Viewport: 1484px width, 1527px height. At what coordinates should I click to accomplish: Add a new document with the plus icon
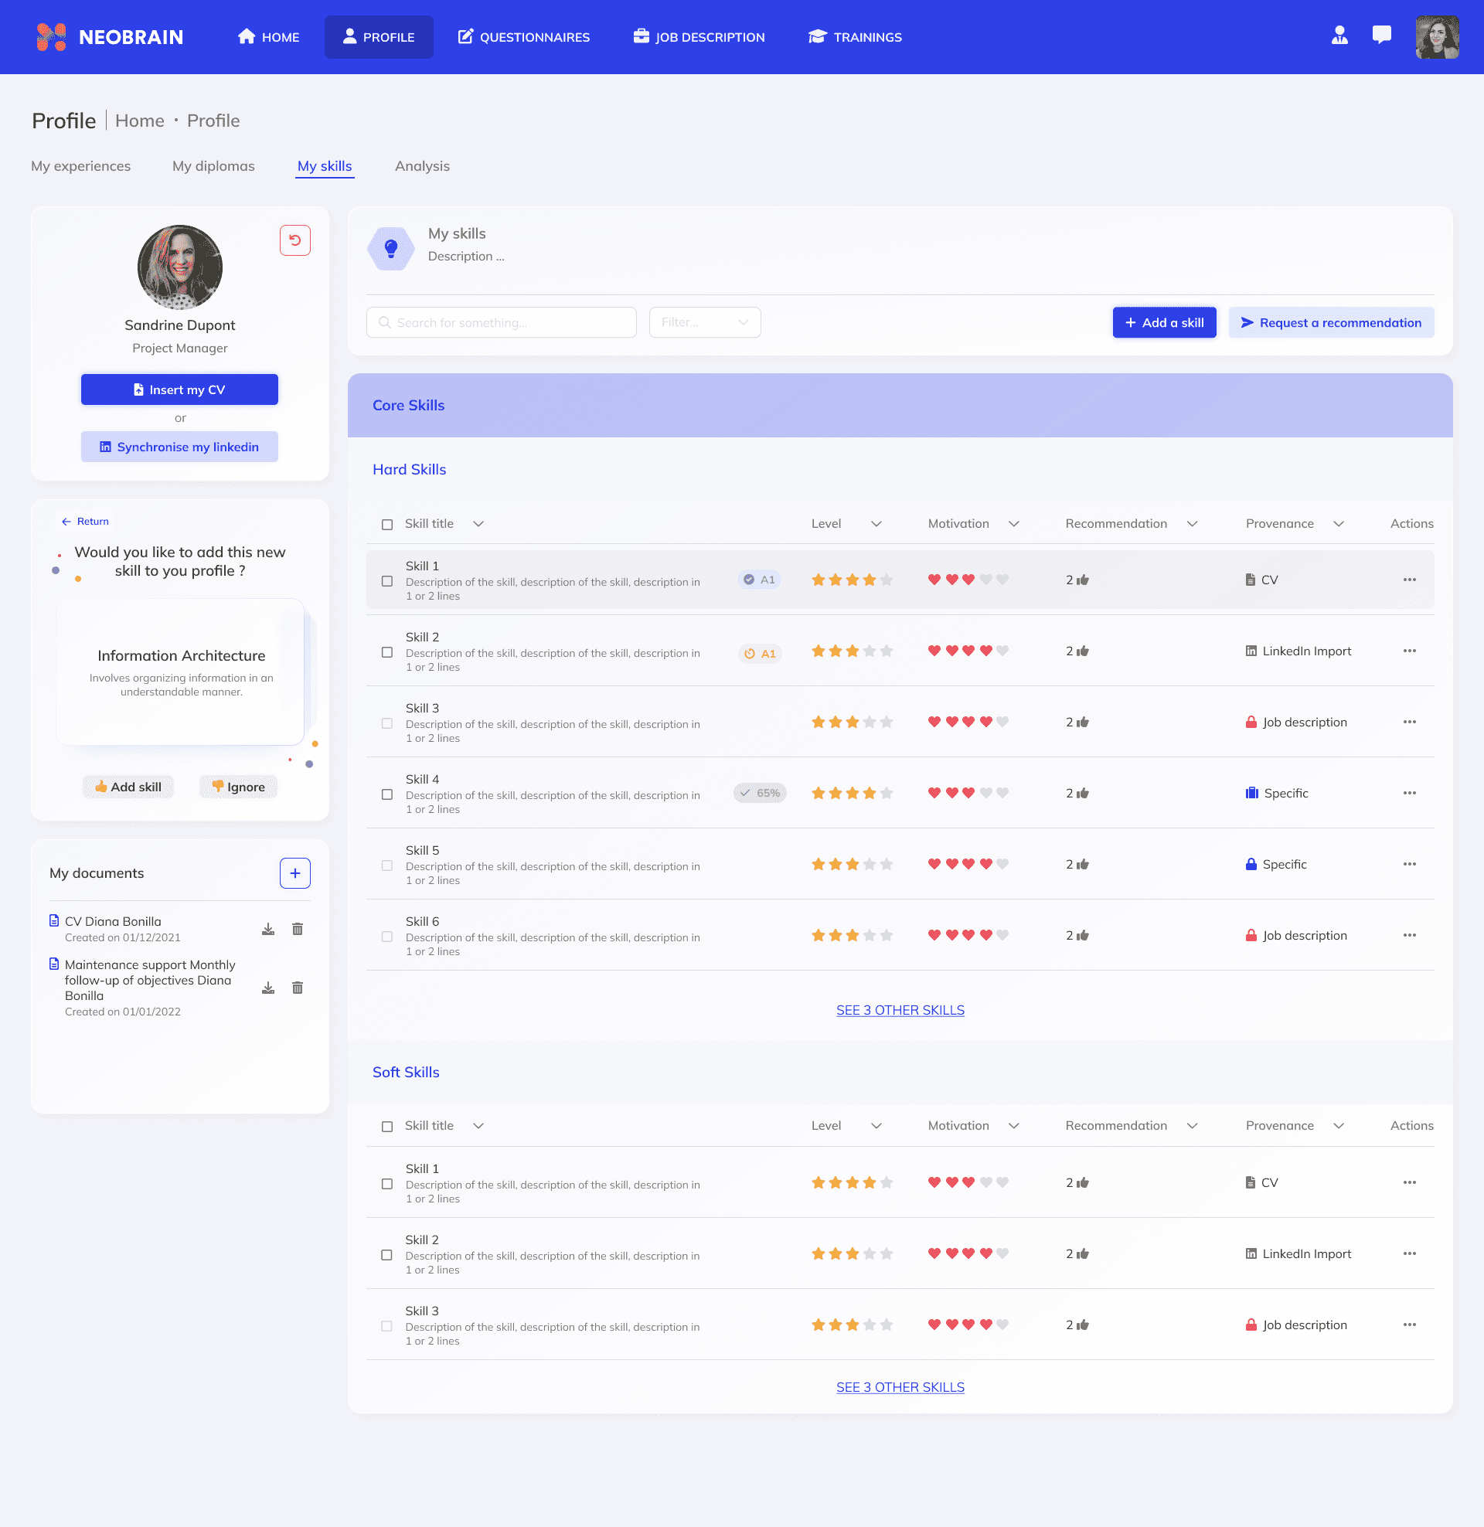click(x=294, y=872)
